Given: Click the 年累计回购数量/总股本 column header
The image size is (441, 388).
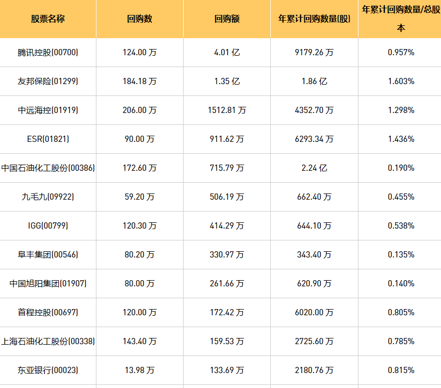Looking at the screenshot, I should (x=400, y=19).
